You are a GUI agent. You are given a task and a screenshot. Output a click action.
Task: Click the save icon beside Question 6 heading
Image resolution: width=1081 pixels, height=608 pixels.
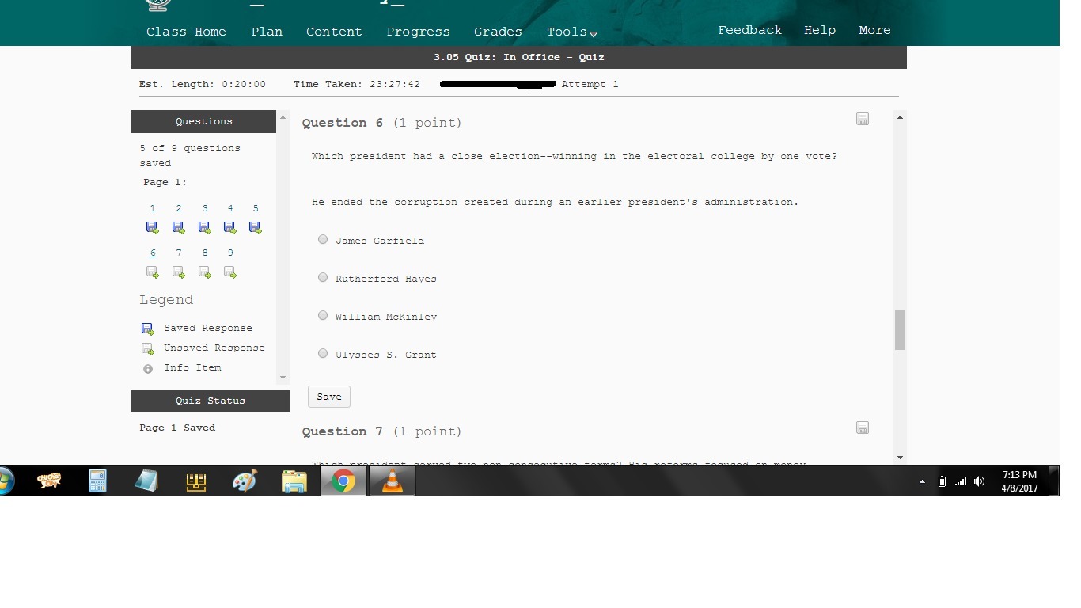tap(863, 119)
